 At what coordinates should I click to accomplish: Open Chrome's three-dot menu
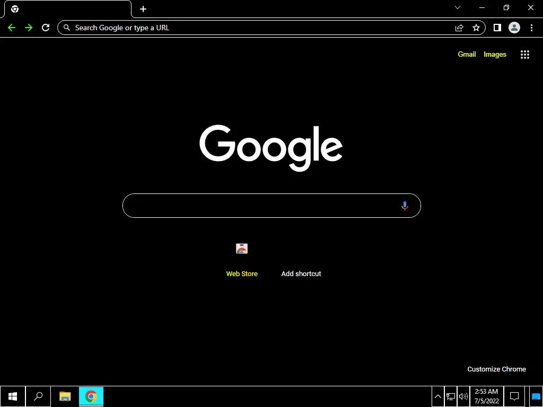coord(531,28)
